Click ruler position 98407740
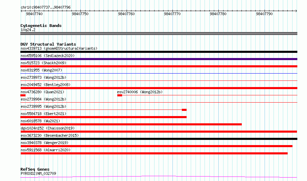This screenshot has height=181, width=307. click(34, 14)
